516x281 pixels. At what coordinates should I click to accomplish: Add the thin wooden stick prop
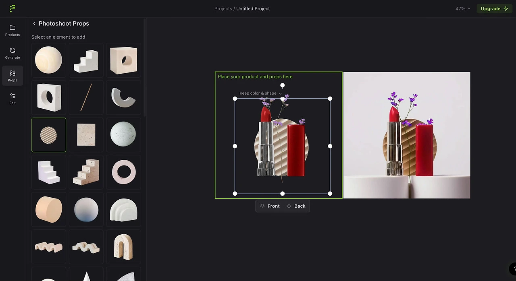(x=86, y=97)
